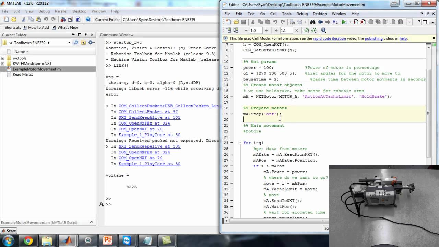Screen dimensions: 439x247
Task: Save file icon in Editor toolbar
Action: [x=244, y=22]
